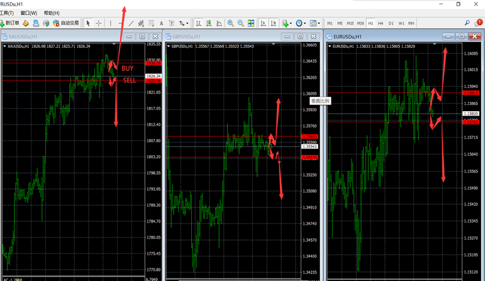Viewport: 485px width, 281px height.
Task: Zoom in on the chart
Action: click(230, 24)
